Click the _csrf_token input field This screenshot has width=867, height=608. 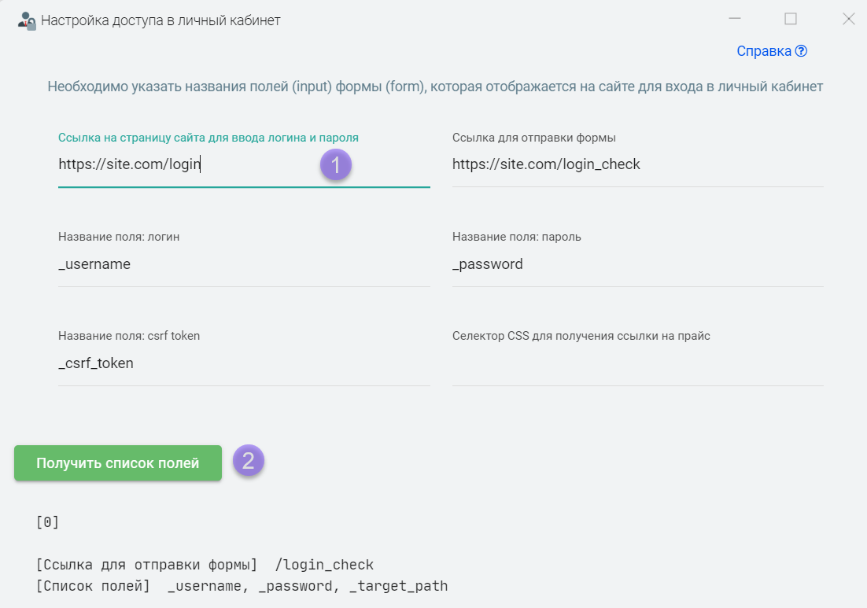(244, 363)
